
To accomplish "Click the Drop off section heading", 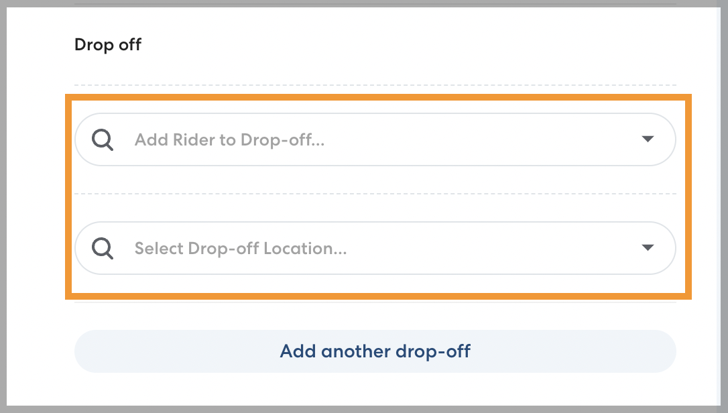I will click(108, 45).
